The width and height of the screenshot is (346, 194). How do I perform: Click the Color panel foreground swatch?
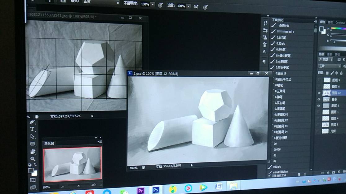tap(321, 29)
